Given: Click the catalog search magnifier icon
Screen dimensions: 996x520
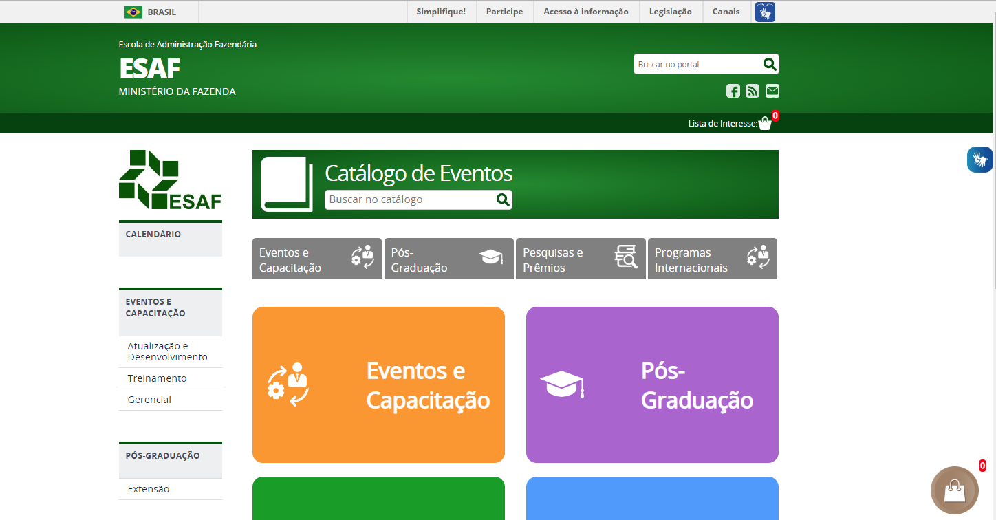Looking at the screenshot, I should pyautogui.click(x=503, y=200).
